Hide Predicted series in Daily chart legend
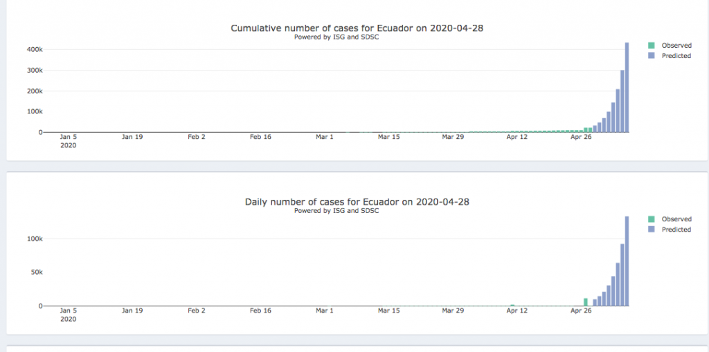The width and height of the screenshot is (709, 352). point(676,230)
